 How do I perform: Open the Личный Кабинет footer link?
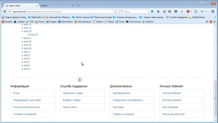point(172,93)
